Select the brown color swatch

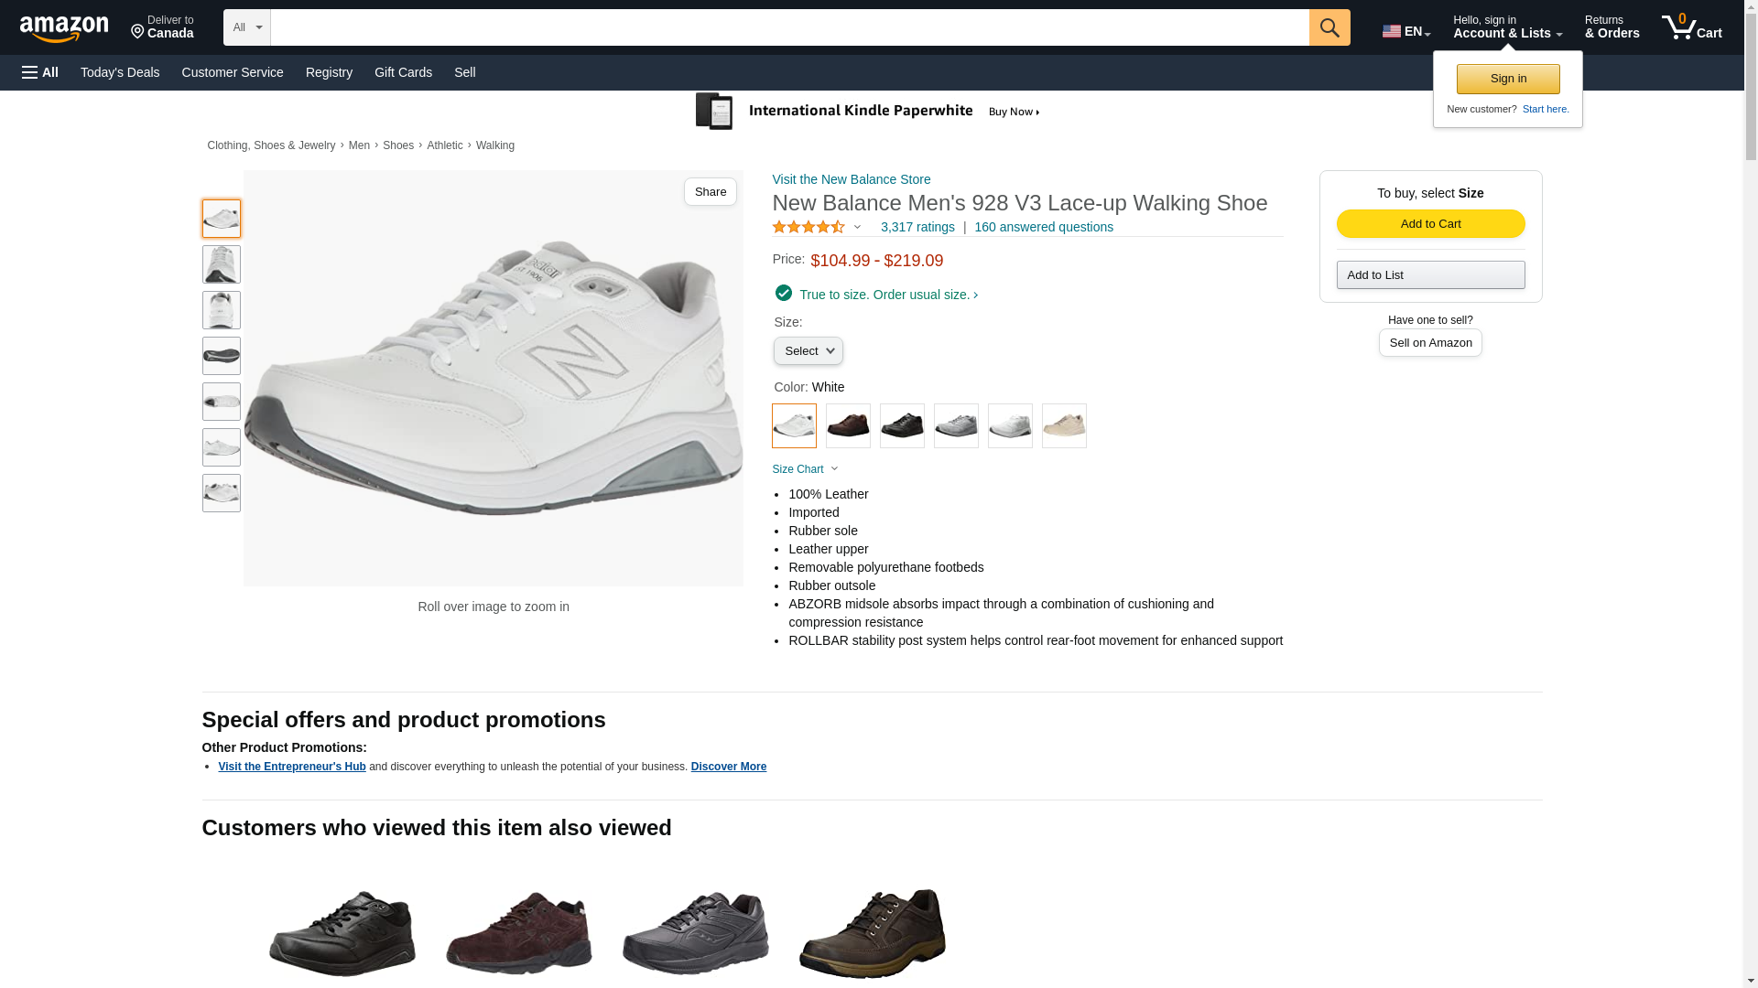848,426
